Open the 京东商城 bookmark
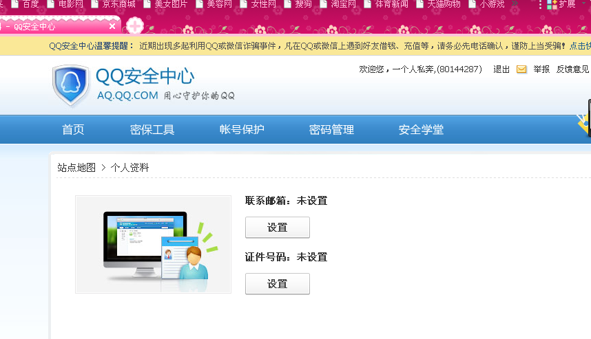This screenshot has width=591, height=339. (114, 4)
